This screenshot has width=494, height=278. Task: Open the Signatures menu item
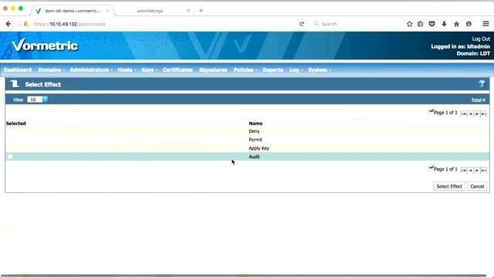coord(213,70)
